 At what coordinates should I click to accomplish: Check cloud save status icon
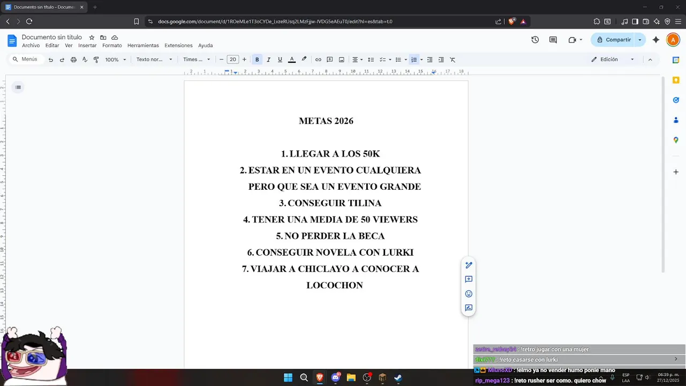115,38
